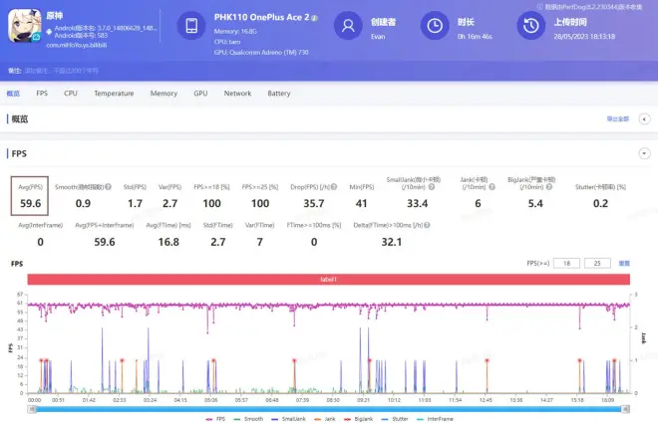Click the FPS threshold field showing 18
The width and height of the screenshot is (658, 423).
566,264
